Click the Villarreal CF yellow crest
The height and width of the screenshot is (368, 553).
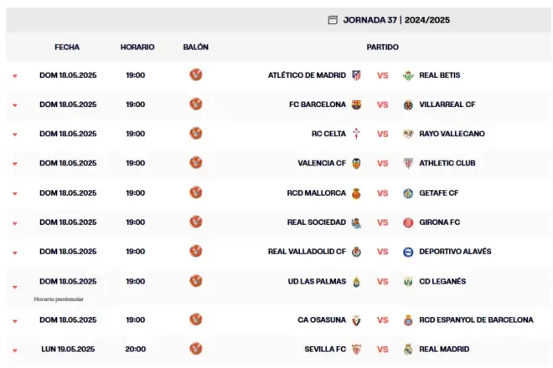[x=408, y=105]
